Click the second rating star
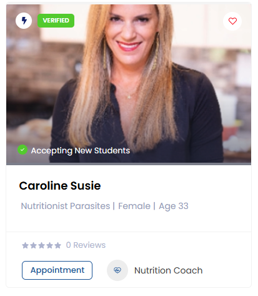258x296 pixels. coord(33,245)
